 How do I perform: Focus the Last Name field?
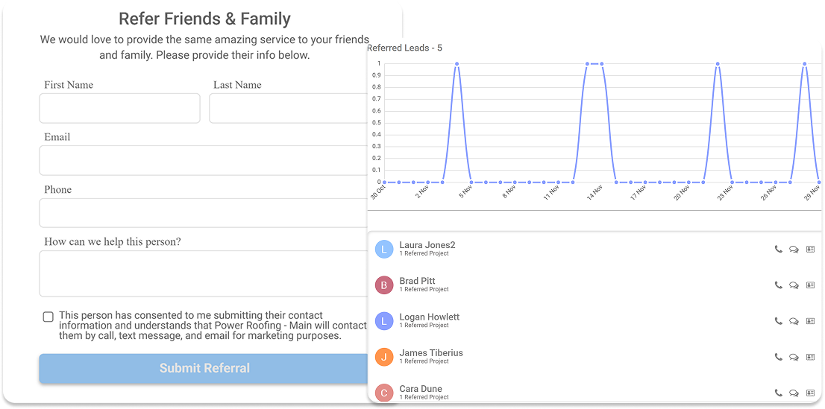[289, 108]
